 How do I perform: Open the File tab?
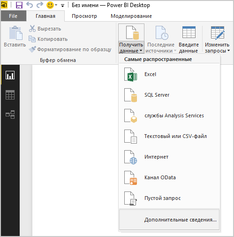[x=14, y=16]
